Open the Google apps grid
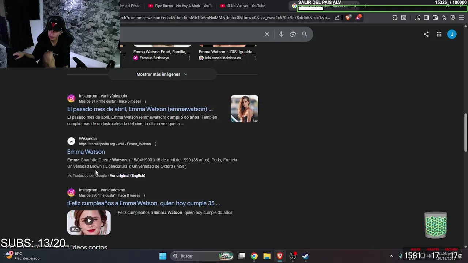Screen dimensions: 468x263 click(439, 34)
